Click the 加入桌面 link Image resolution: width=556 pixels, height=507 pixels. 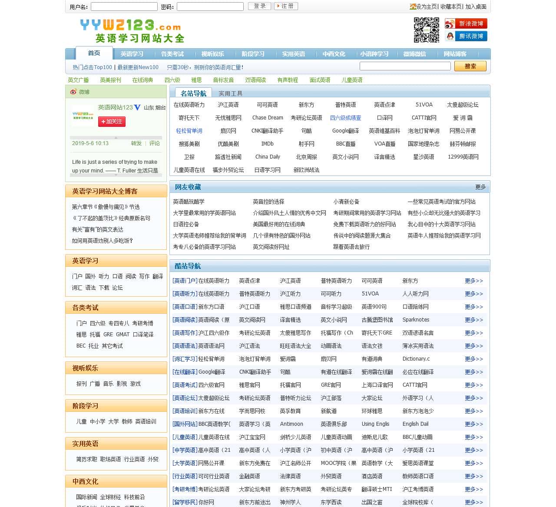coord(476,7)
